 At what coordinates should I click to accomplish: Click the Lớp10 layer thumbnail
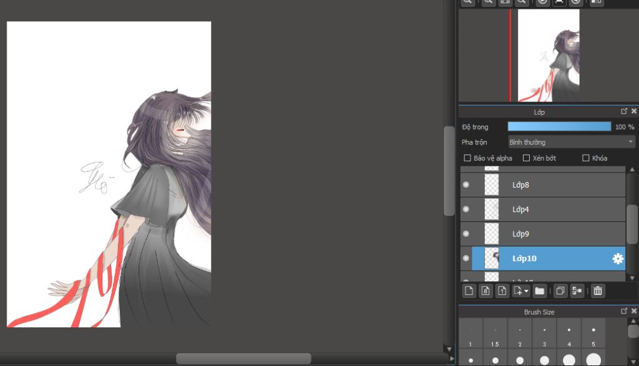tap(492, 258)
